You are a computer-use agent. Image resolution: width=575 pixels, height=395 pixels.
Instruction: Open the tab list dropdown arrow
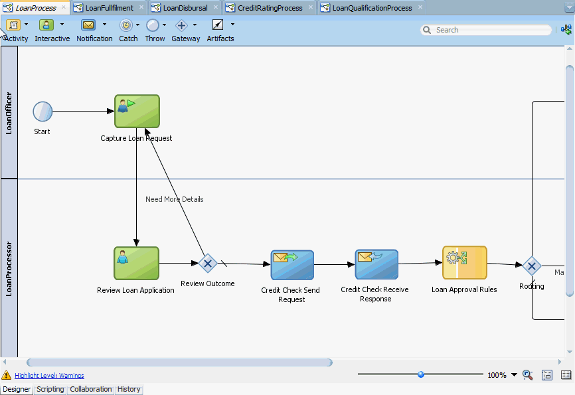[569, 7]
